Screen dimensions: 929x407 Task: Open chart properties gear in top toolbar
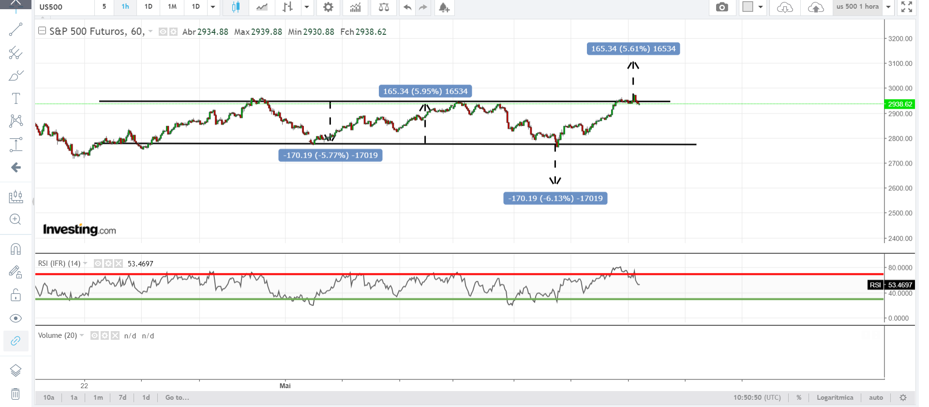[x=328, y=7]
